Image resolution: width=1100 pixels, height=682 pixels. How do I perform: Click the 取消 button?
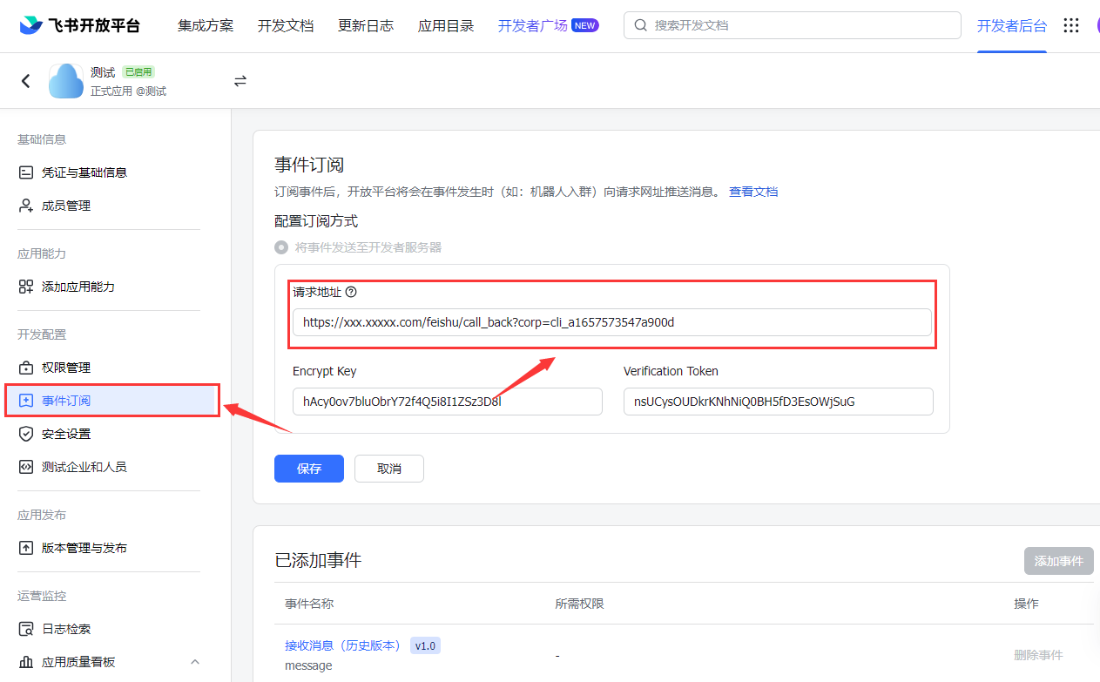click(389, 469)
